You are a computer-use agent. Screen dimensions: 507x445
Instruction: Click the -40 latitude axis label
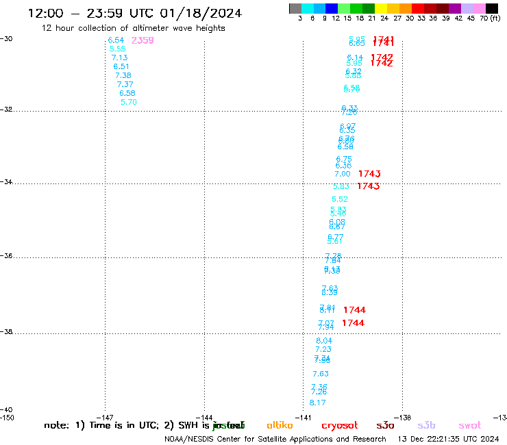[x=6, y=410]
